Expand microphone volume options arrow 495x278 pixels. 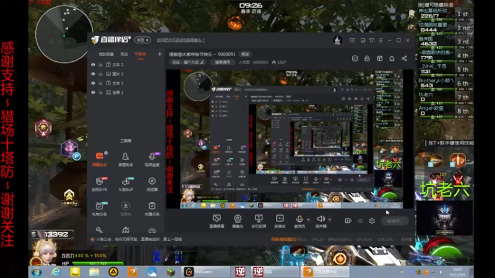(x=308, y=219)
